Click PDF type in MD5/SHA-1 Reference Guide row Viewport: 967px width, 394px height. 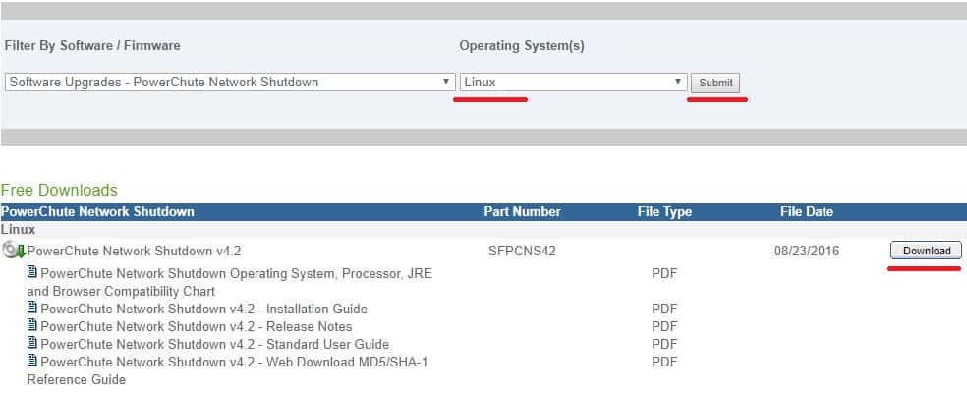tap(664, 362)
